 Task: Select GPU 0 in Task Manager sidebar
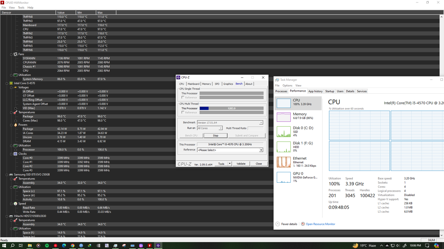click(298, 177)
